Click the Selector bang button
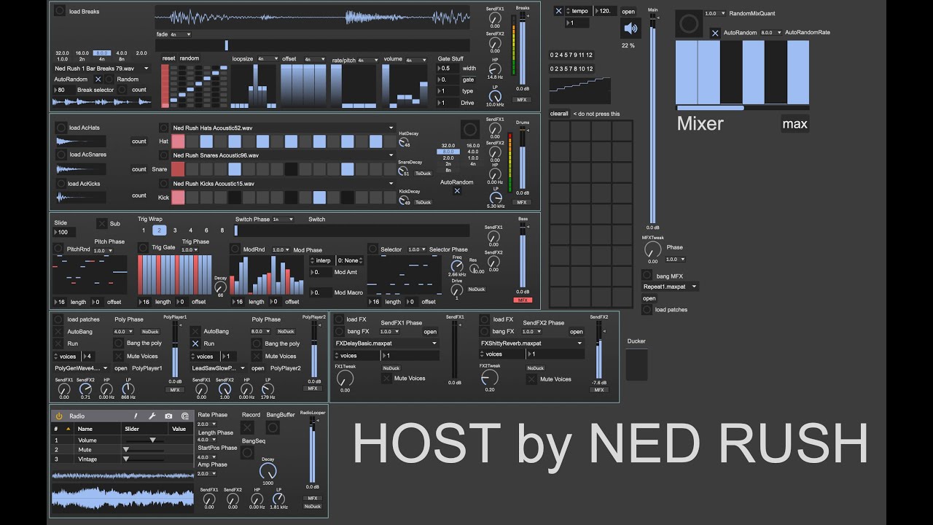The image size is (933, 525). tap(372, 249)
